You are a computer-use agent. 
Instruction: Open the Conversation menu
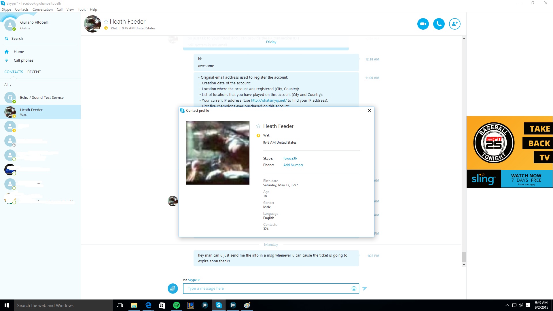click(43, 10)
